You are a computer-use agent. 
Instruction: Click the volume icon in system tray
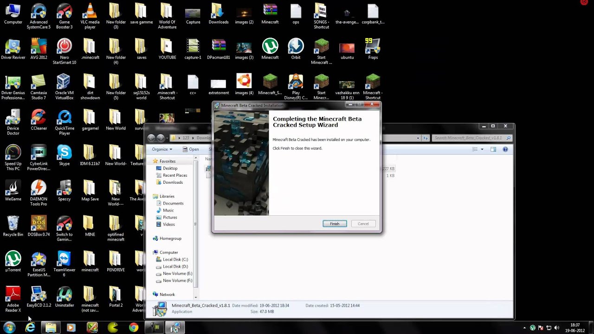coord(556,328)
